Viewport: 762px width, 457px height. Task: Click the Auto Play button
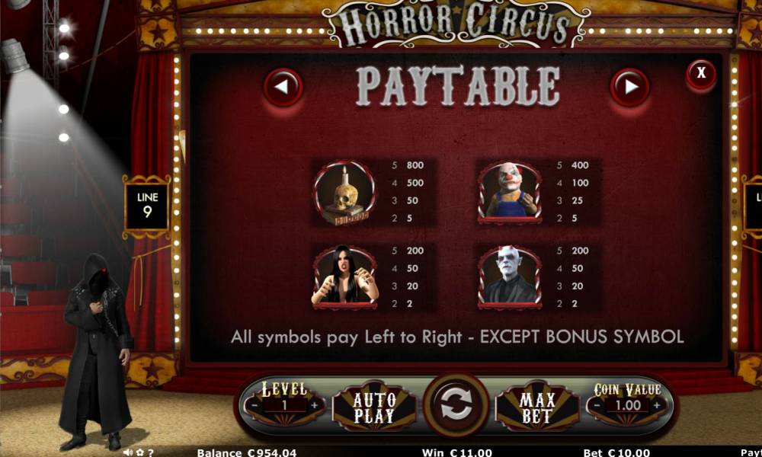point(373,407)
